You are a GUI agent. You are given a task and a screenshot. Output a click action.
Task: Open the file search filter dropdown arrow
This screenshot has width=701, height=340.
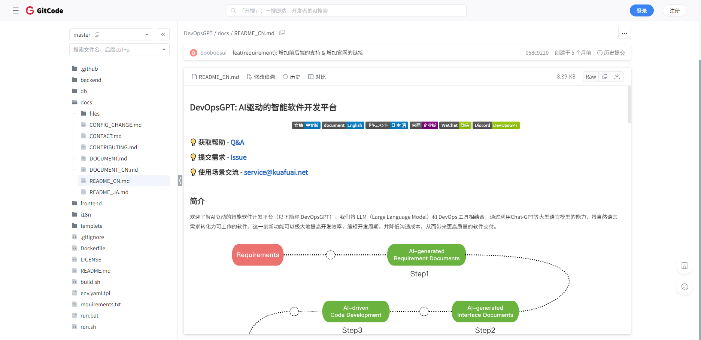click(x=164, y=49)
